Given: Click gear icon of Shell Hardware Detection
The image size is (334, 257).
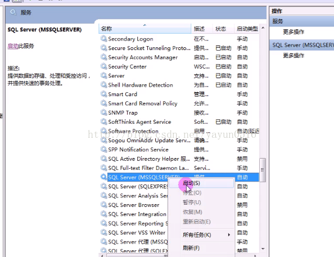Looking at the screenshot, I should 103,85.
